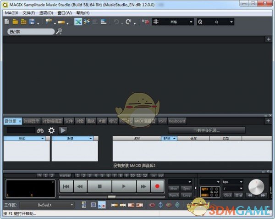Expand the redo history dropdown arrow

point(134,23)
